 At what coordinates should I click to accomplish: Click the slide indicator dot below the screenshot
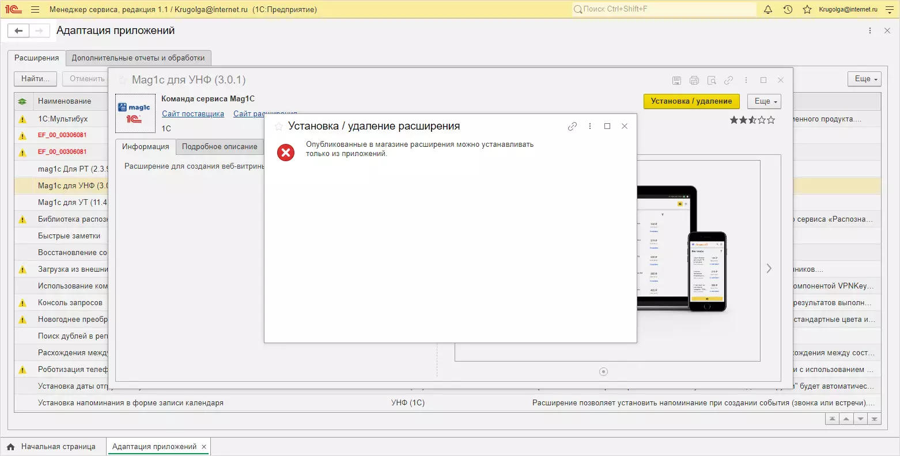point(603,372)
